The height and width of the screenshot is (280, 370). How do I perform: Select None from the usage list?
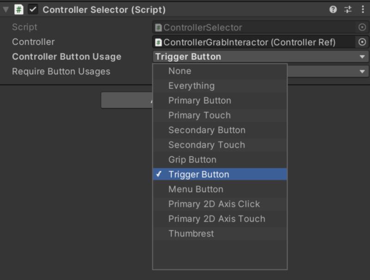(180, 71)
